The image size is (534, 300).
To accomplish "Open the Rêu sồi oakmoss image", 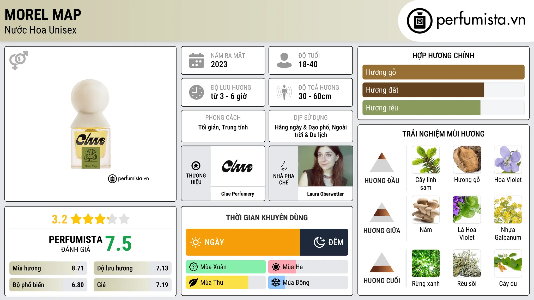I will (x=467, y=263).
